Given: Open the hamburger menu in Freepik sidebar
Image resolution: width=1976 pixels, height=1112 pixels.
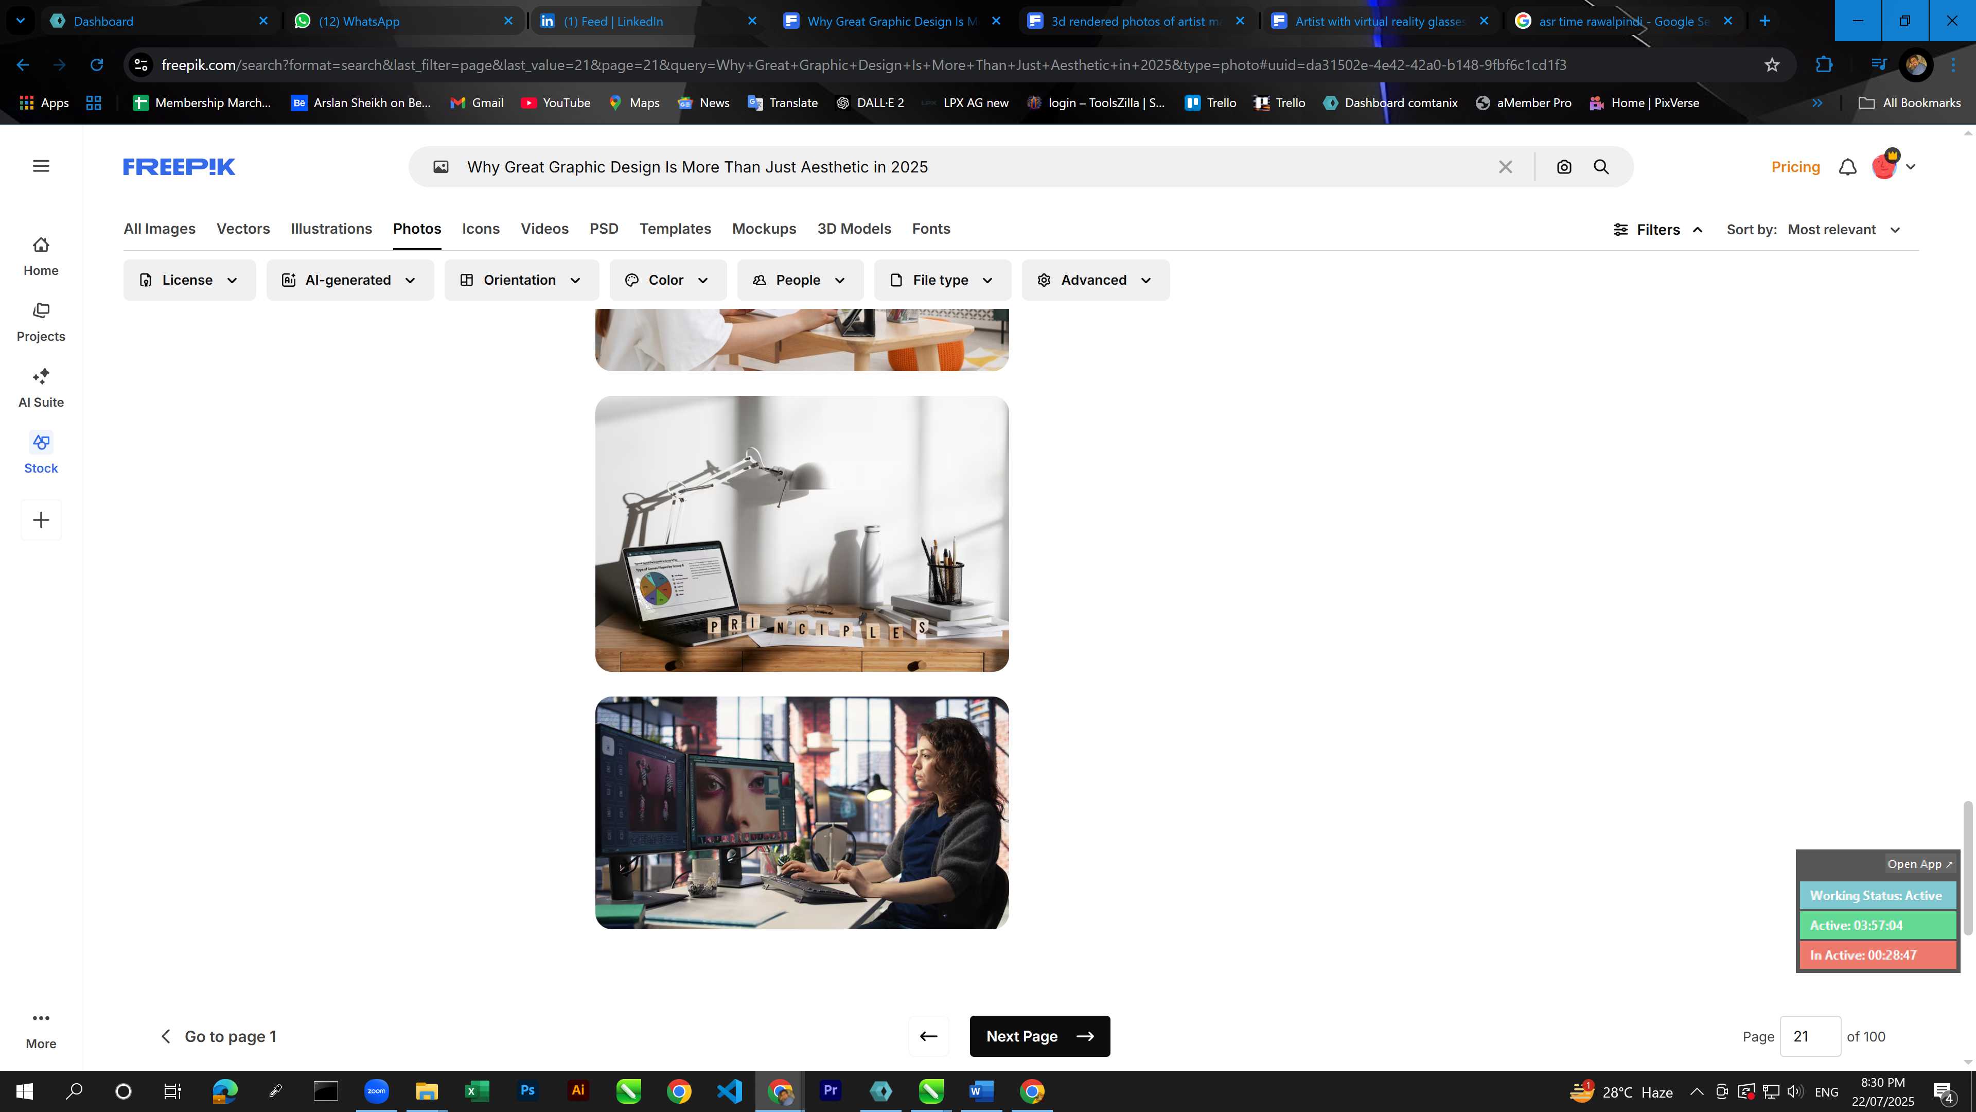Looking at the screenshot, I should pyautogui.click(x=41, y=166).
